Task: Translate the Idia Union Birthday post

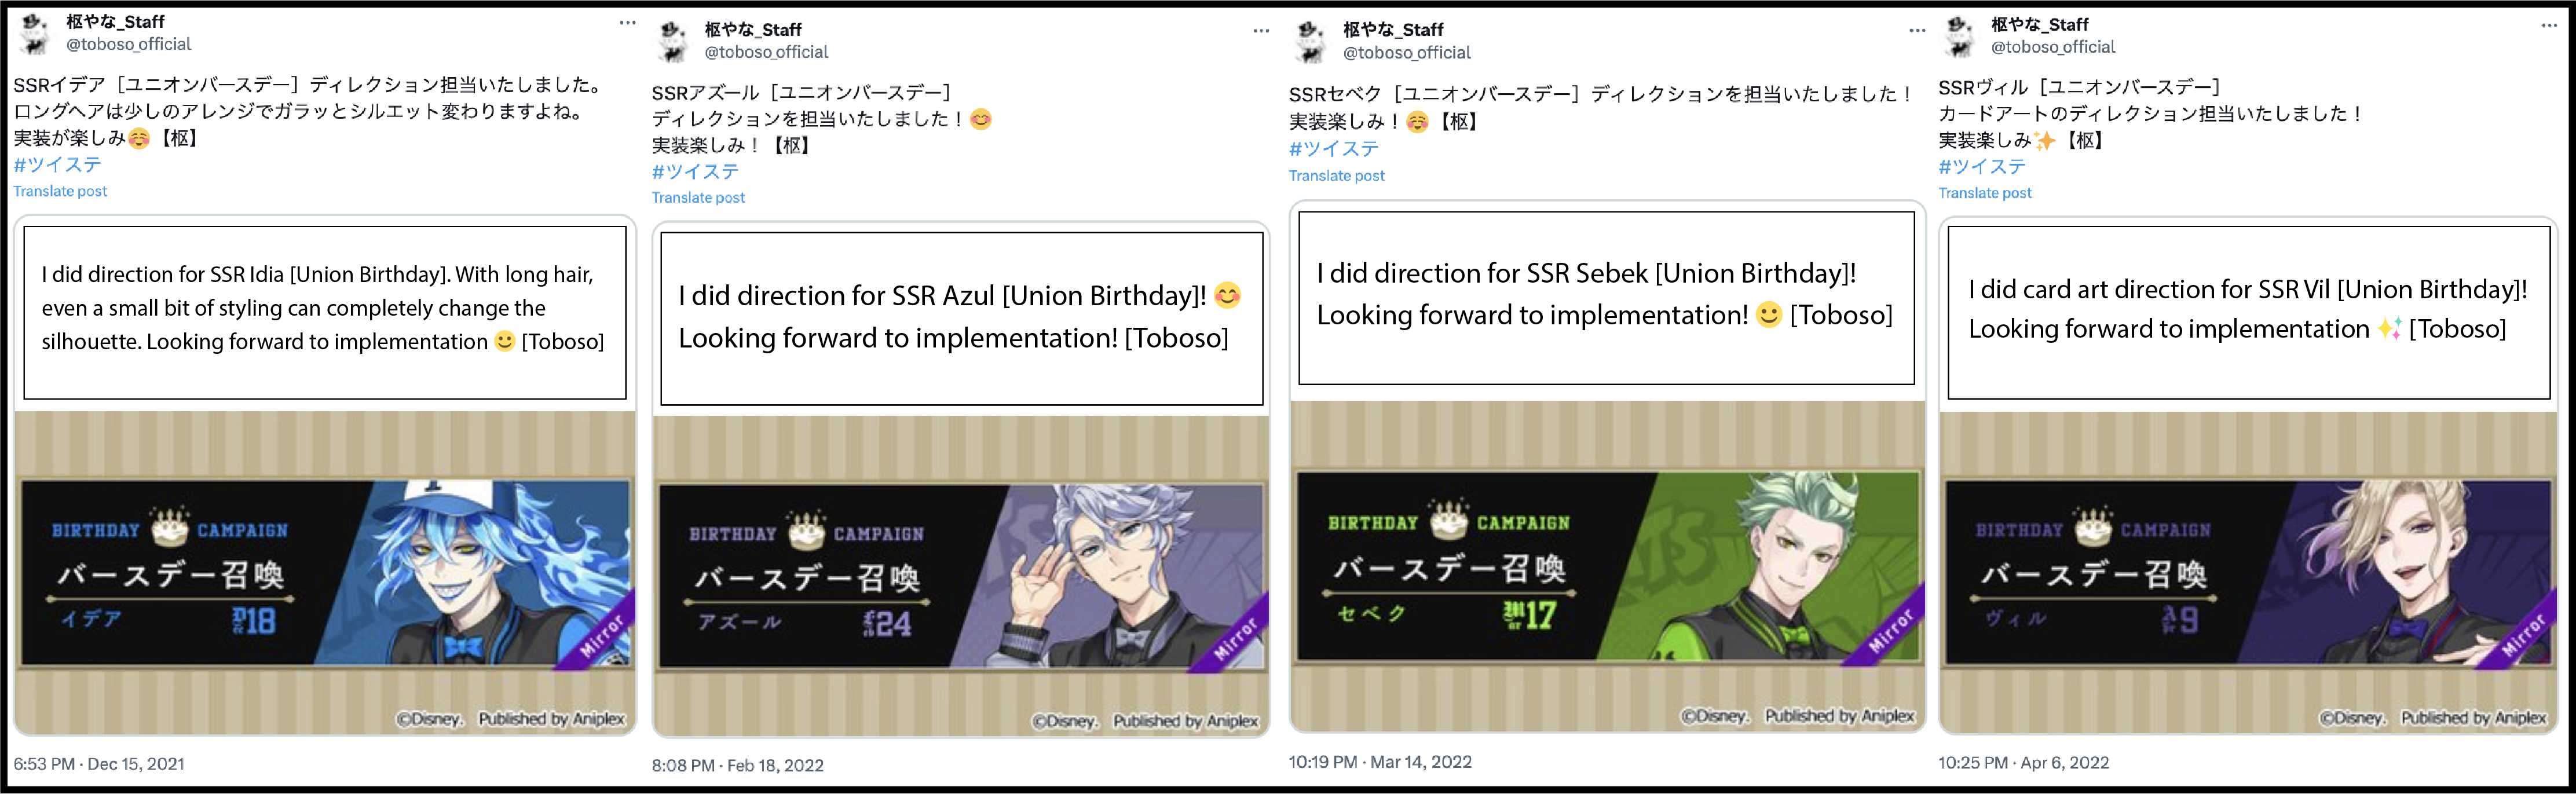Action: (x=60, y=191)
